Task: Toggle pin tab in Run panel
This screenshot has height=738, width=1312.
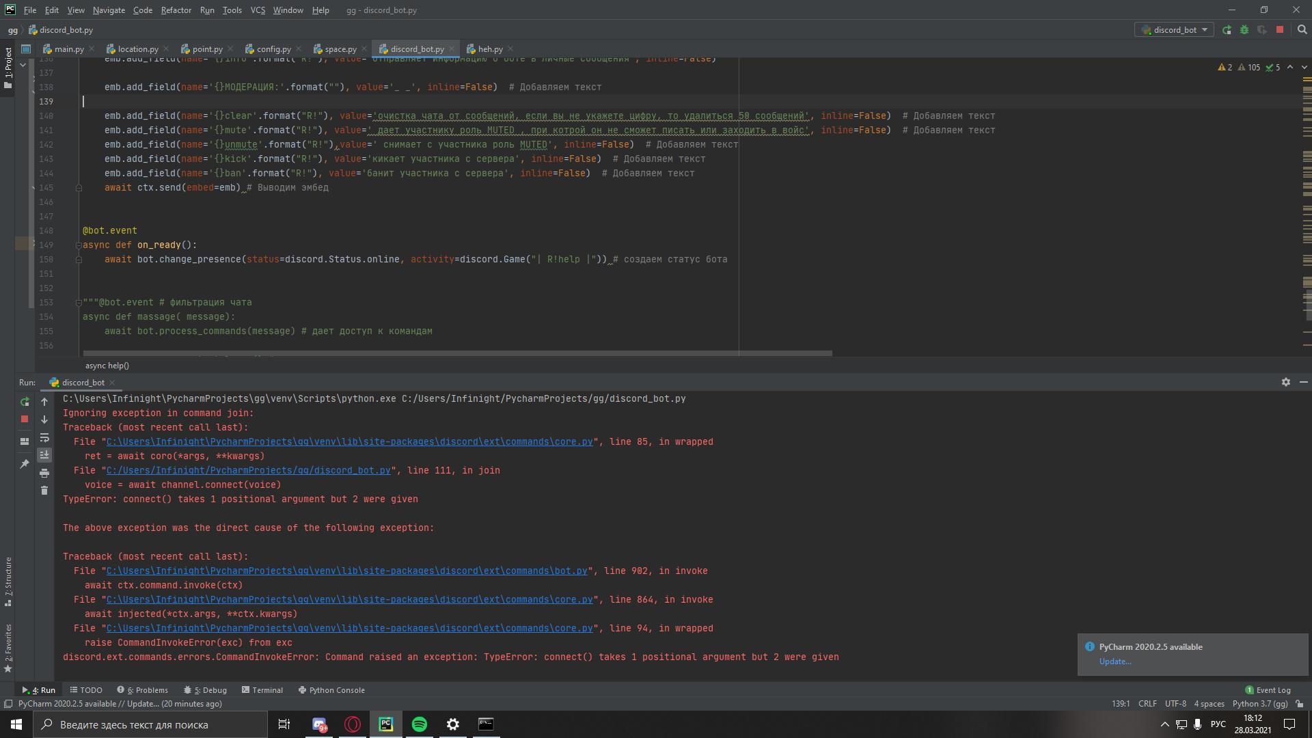Action: tap(25, 464)
